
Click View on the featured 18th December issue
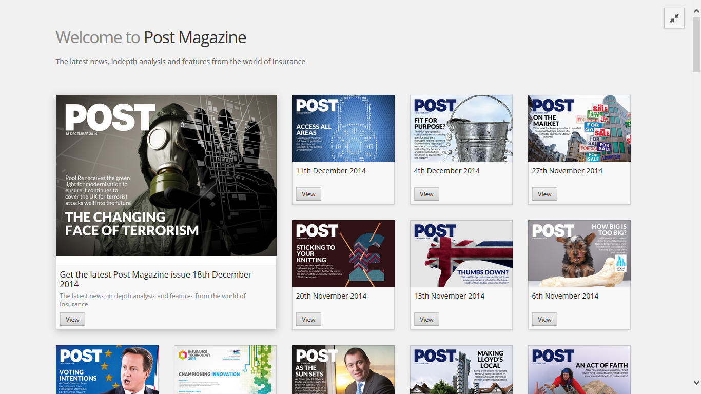(72, 319)
